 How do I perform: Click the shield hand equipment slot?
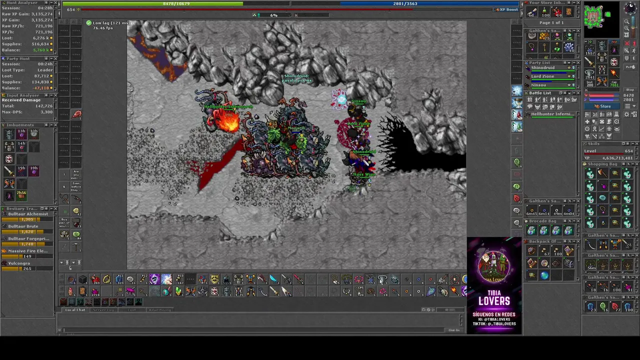point(614,61)
